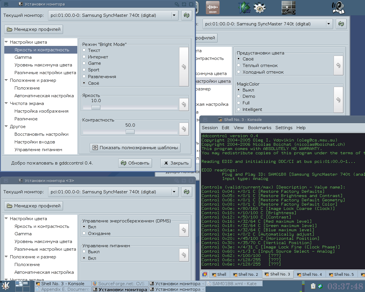Open the KDE K menu
Screen dimensions: 365x292
coord(6,286)
